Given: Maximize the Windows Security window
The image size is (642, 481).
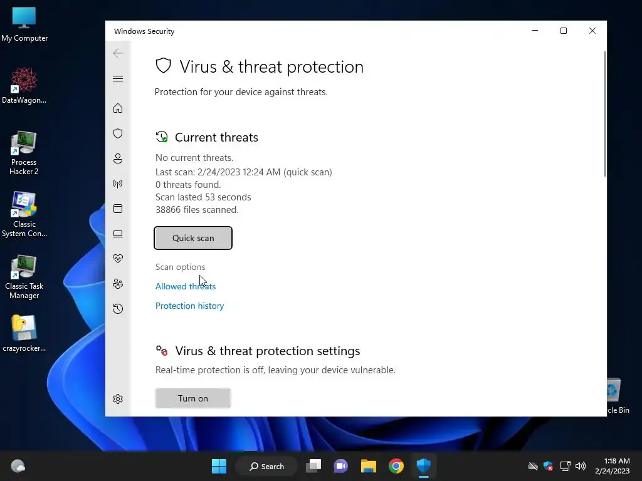Looking at the screenshot, I should tap(564, 31).
